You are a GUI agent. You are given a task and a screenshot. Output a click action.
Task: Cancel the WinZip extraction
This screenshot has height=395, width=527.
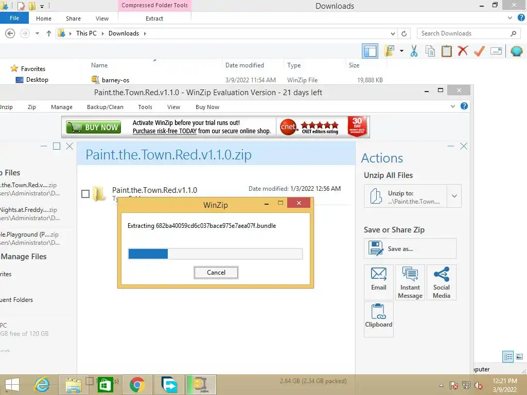pyautogui.click(x=216, y=273)
